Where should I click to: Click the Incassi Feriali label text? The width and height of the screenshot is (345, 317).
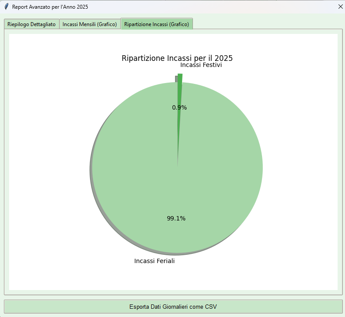pyautogui.click(x=154, y=261)
